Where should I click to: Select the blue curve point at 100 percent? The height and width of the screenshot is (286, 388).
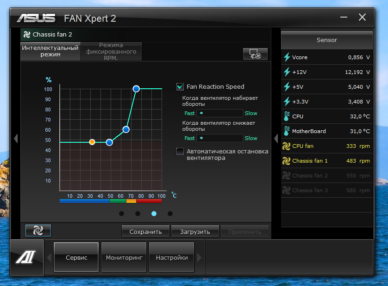[136, 89]
